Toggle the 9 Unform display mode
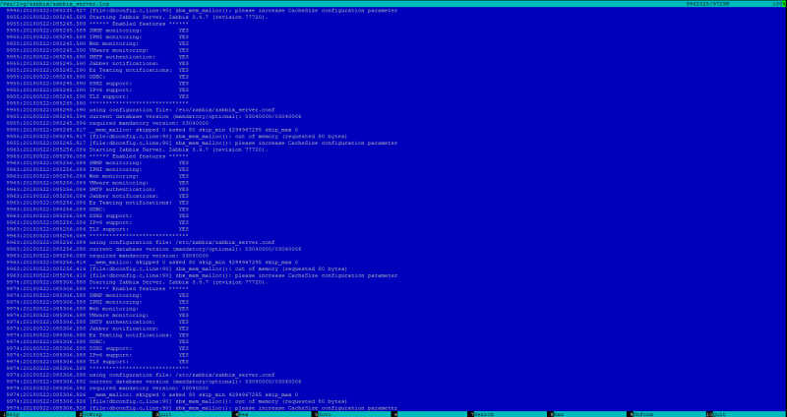The height and width of the screenshot is (417, 787). click(x=642, y=414)
